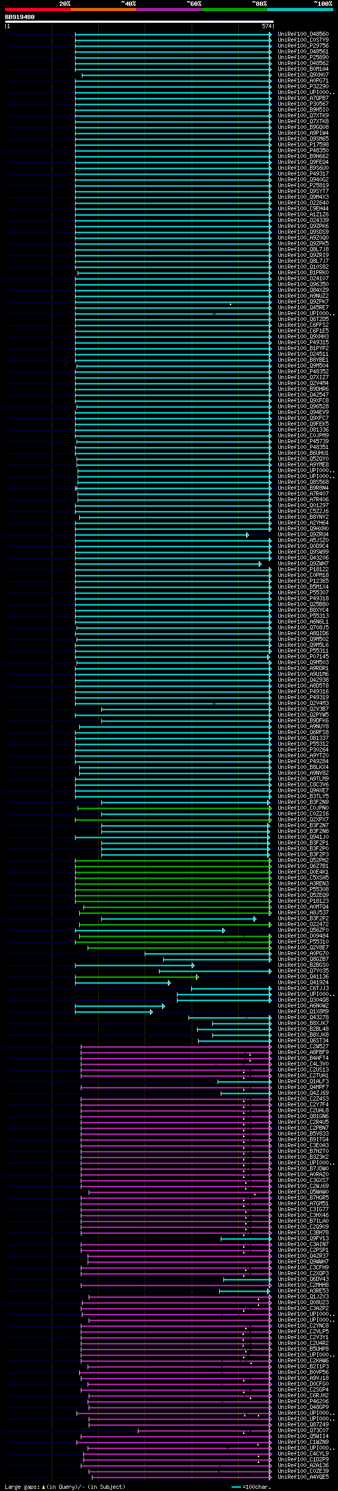Select the UniRef100_B3F2P3 label
Screen dimensions: 338x1491
pyautogui.click(x=303, y=854)
